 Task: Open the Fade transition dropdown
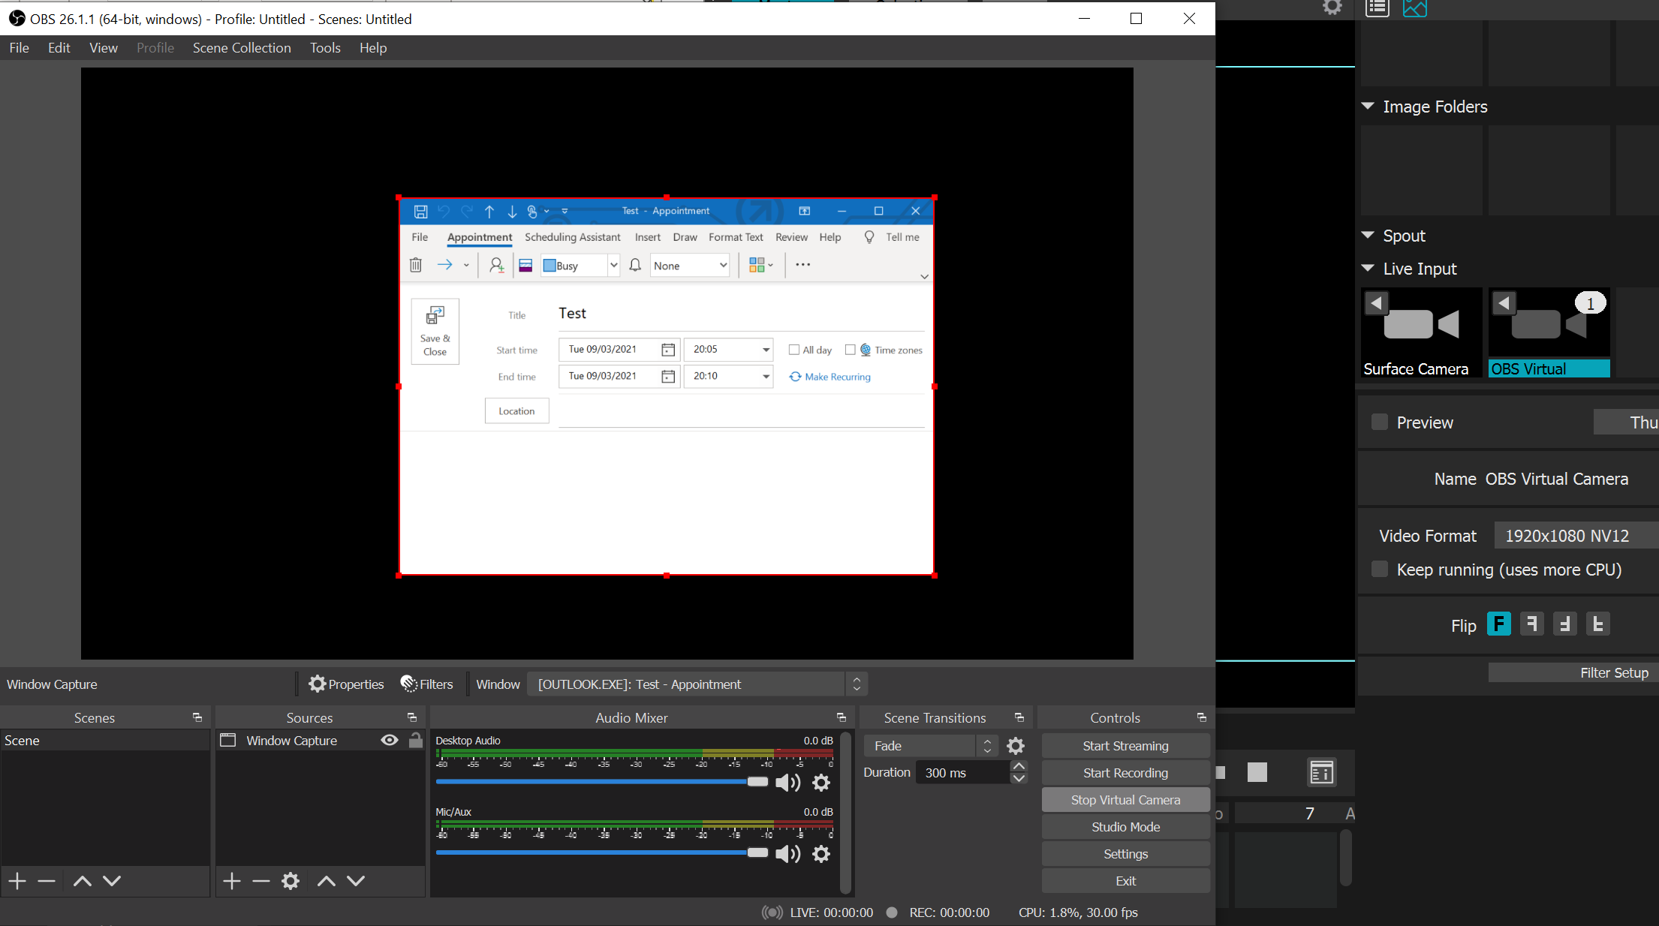[x=931, y=746]
